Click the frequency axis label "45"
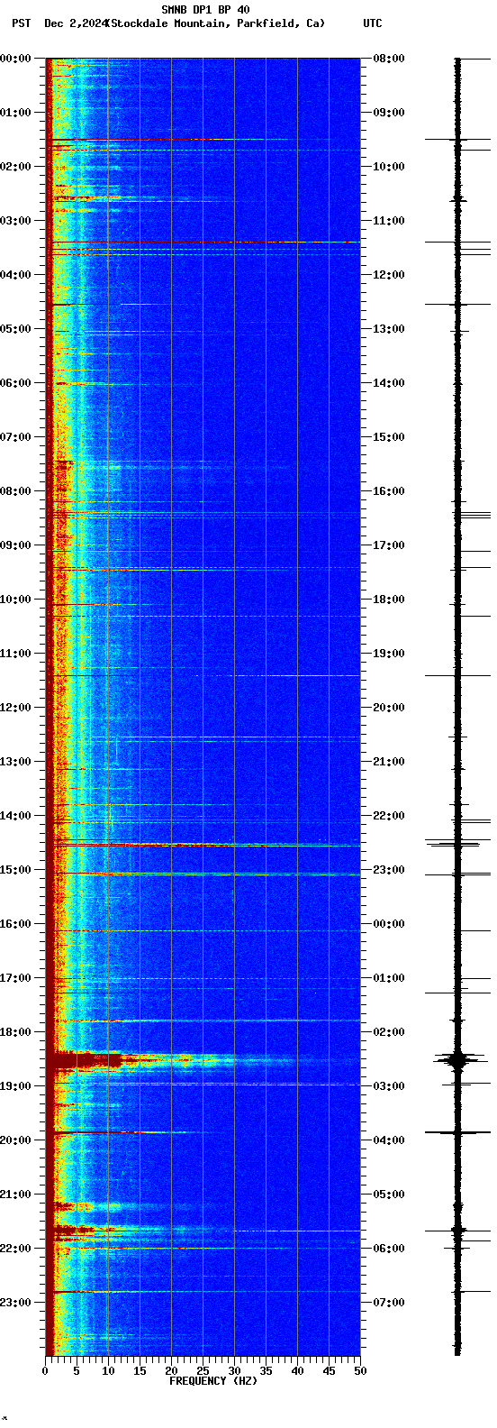 tap(329, 1371)
